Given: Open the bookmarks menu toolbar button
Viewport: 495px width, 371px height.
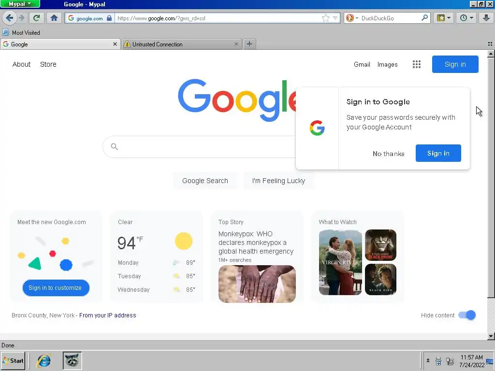Looking at the screenshot, I should [x=441, y=18].
